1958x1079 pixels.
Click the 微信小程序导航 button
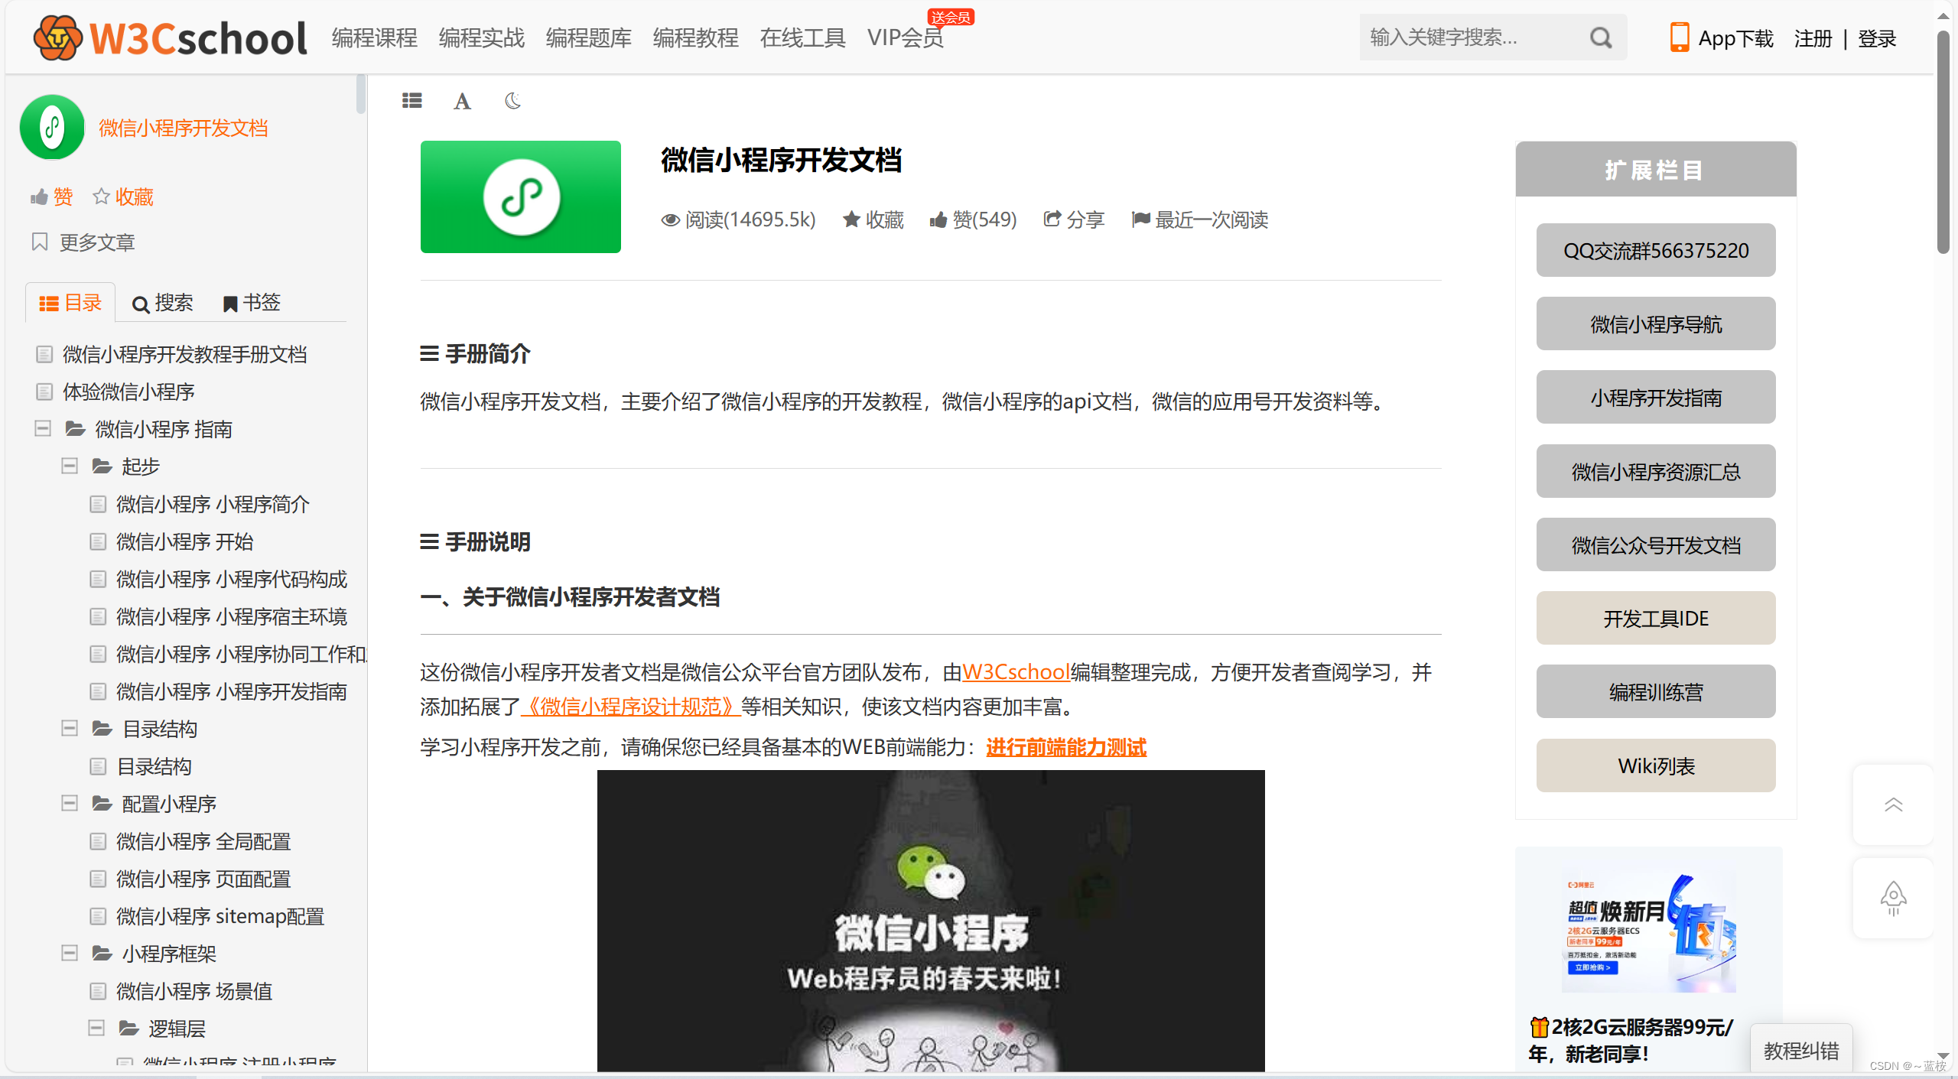[1656, 323]
